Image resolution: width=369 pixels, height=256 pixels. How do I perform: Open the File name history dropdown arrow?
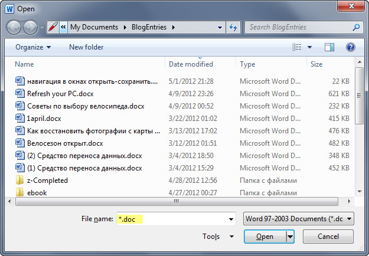click(x=231, y=219)
